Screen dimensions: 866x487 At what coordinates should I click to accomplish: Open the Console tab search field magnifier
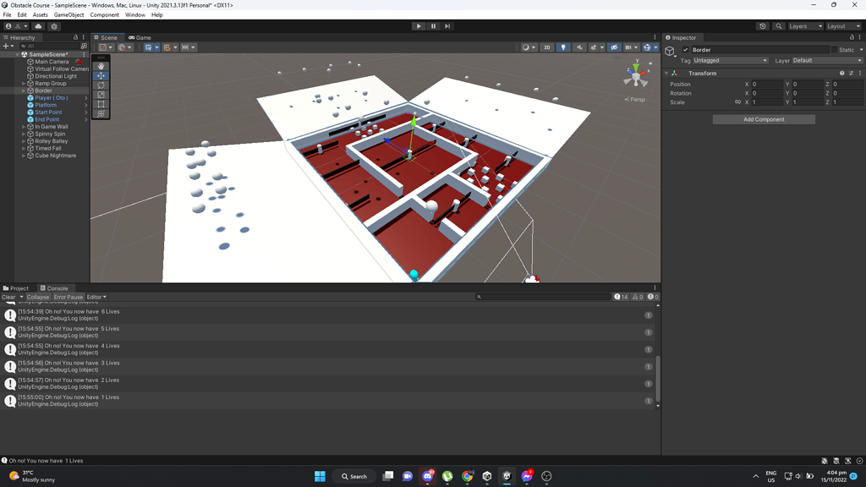point(480,297)
